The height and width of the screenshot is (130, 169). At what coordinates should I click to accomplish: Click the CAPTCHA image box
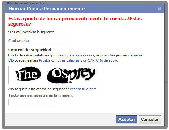56,75
